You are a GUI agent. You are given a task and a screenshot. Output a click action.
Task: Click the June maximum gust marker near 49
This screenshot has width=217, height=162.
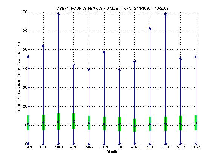(x=104, y=52)
